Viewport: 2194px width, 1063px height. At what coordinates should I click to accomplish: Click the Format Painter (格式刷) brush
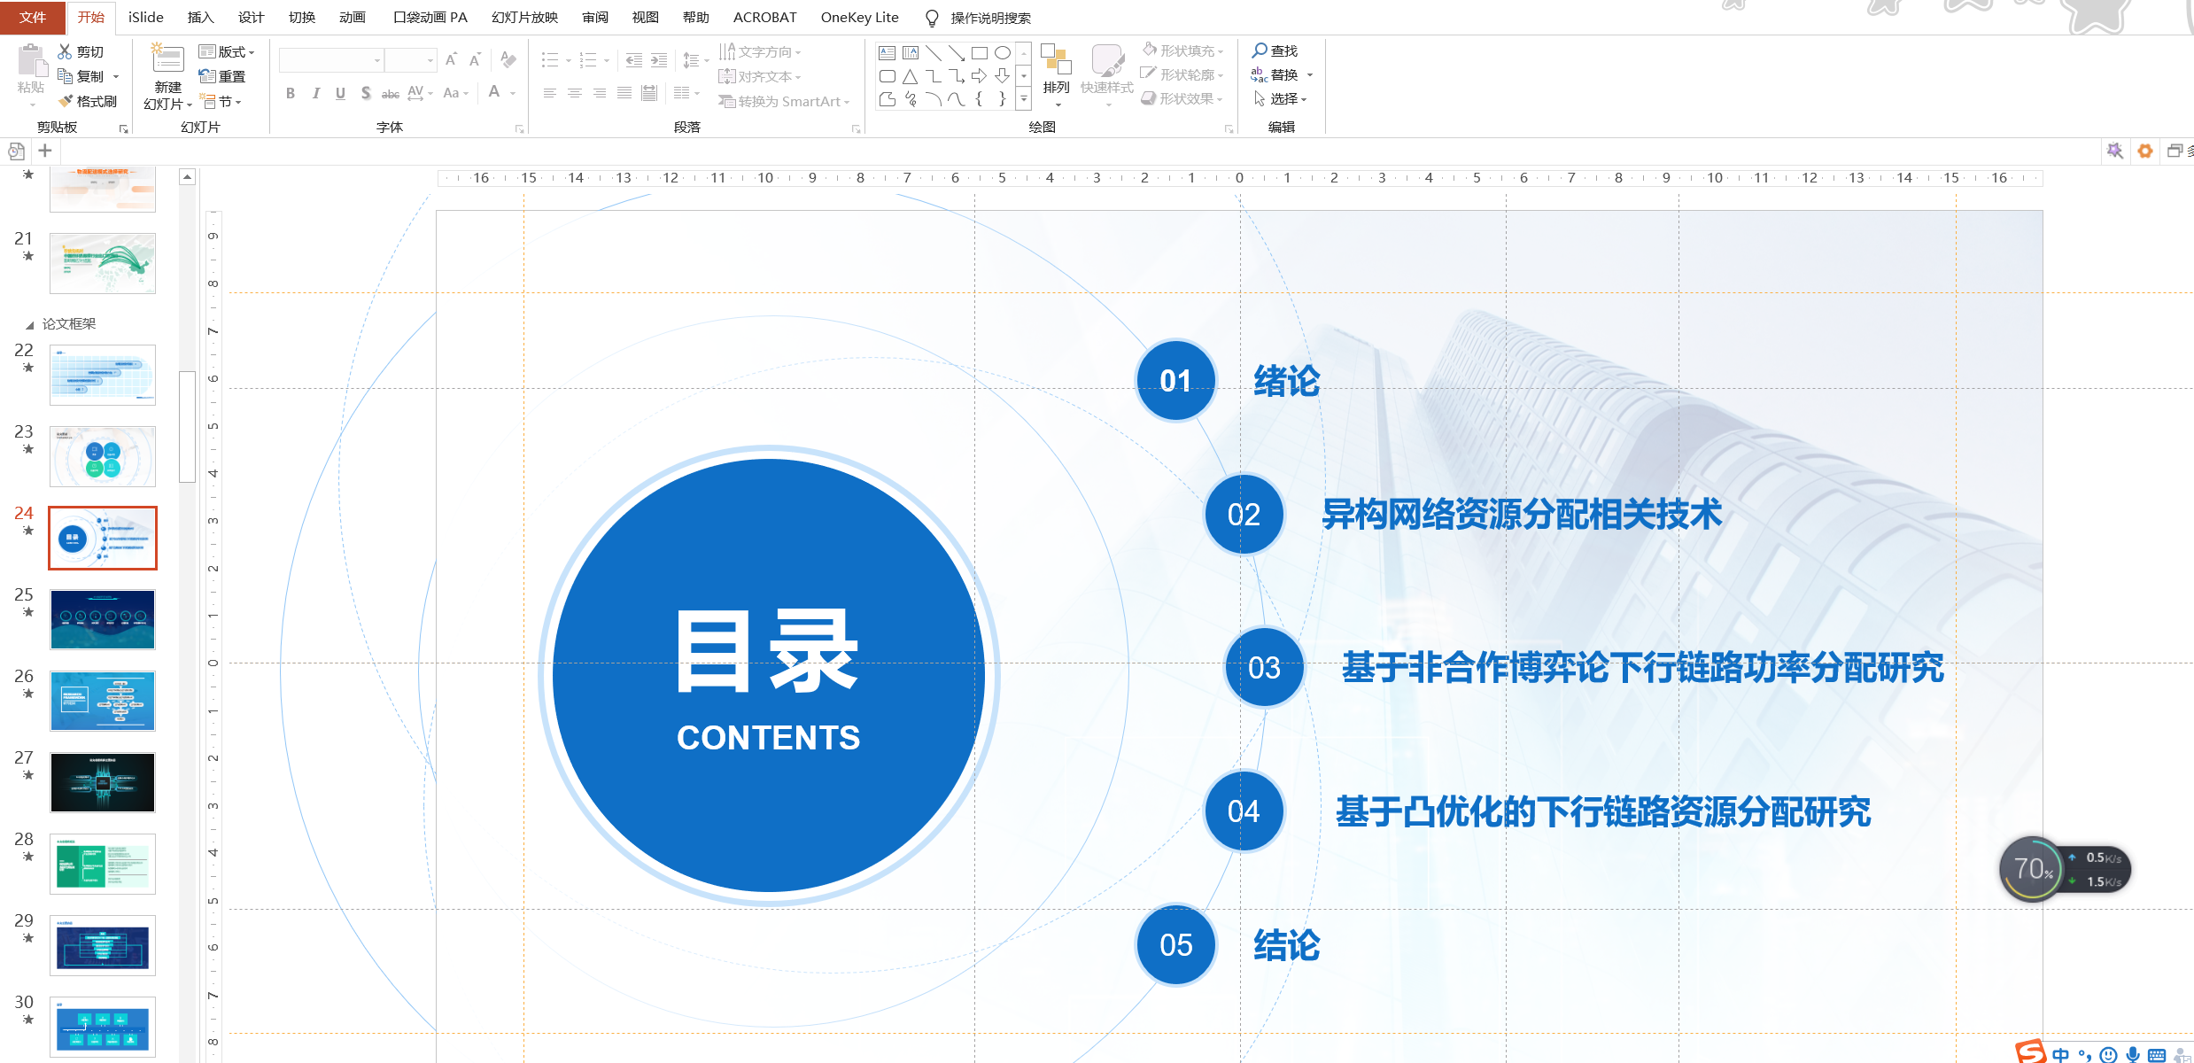[66, 101]
